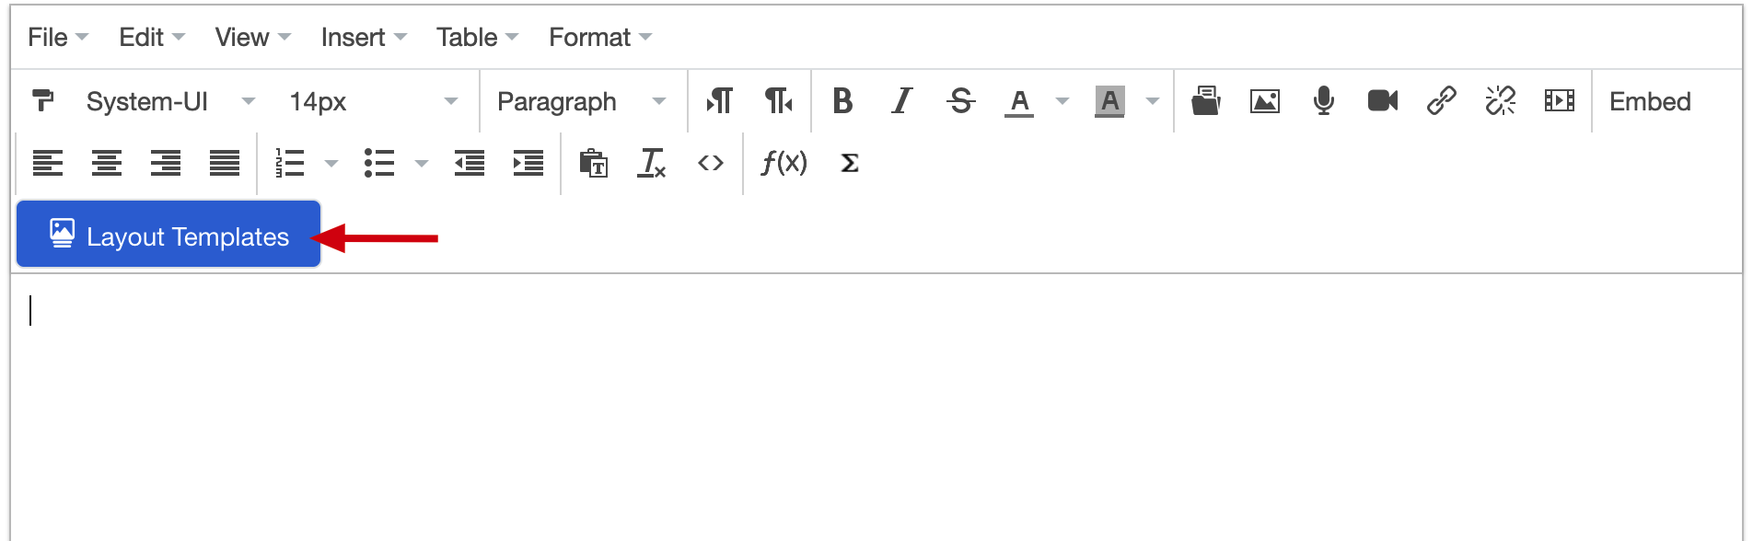Click the Sigma special character icon
Image resolution: width=1753 pixels, height=541 pixels.
pyautogui.click(x=850, y=163)
